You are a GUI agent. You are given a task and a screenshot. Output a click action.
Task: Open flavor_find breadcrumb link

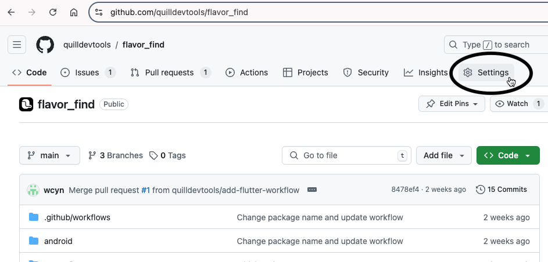click(x=144, y=45)
